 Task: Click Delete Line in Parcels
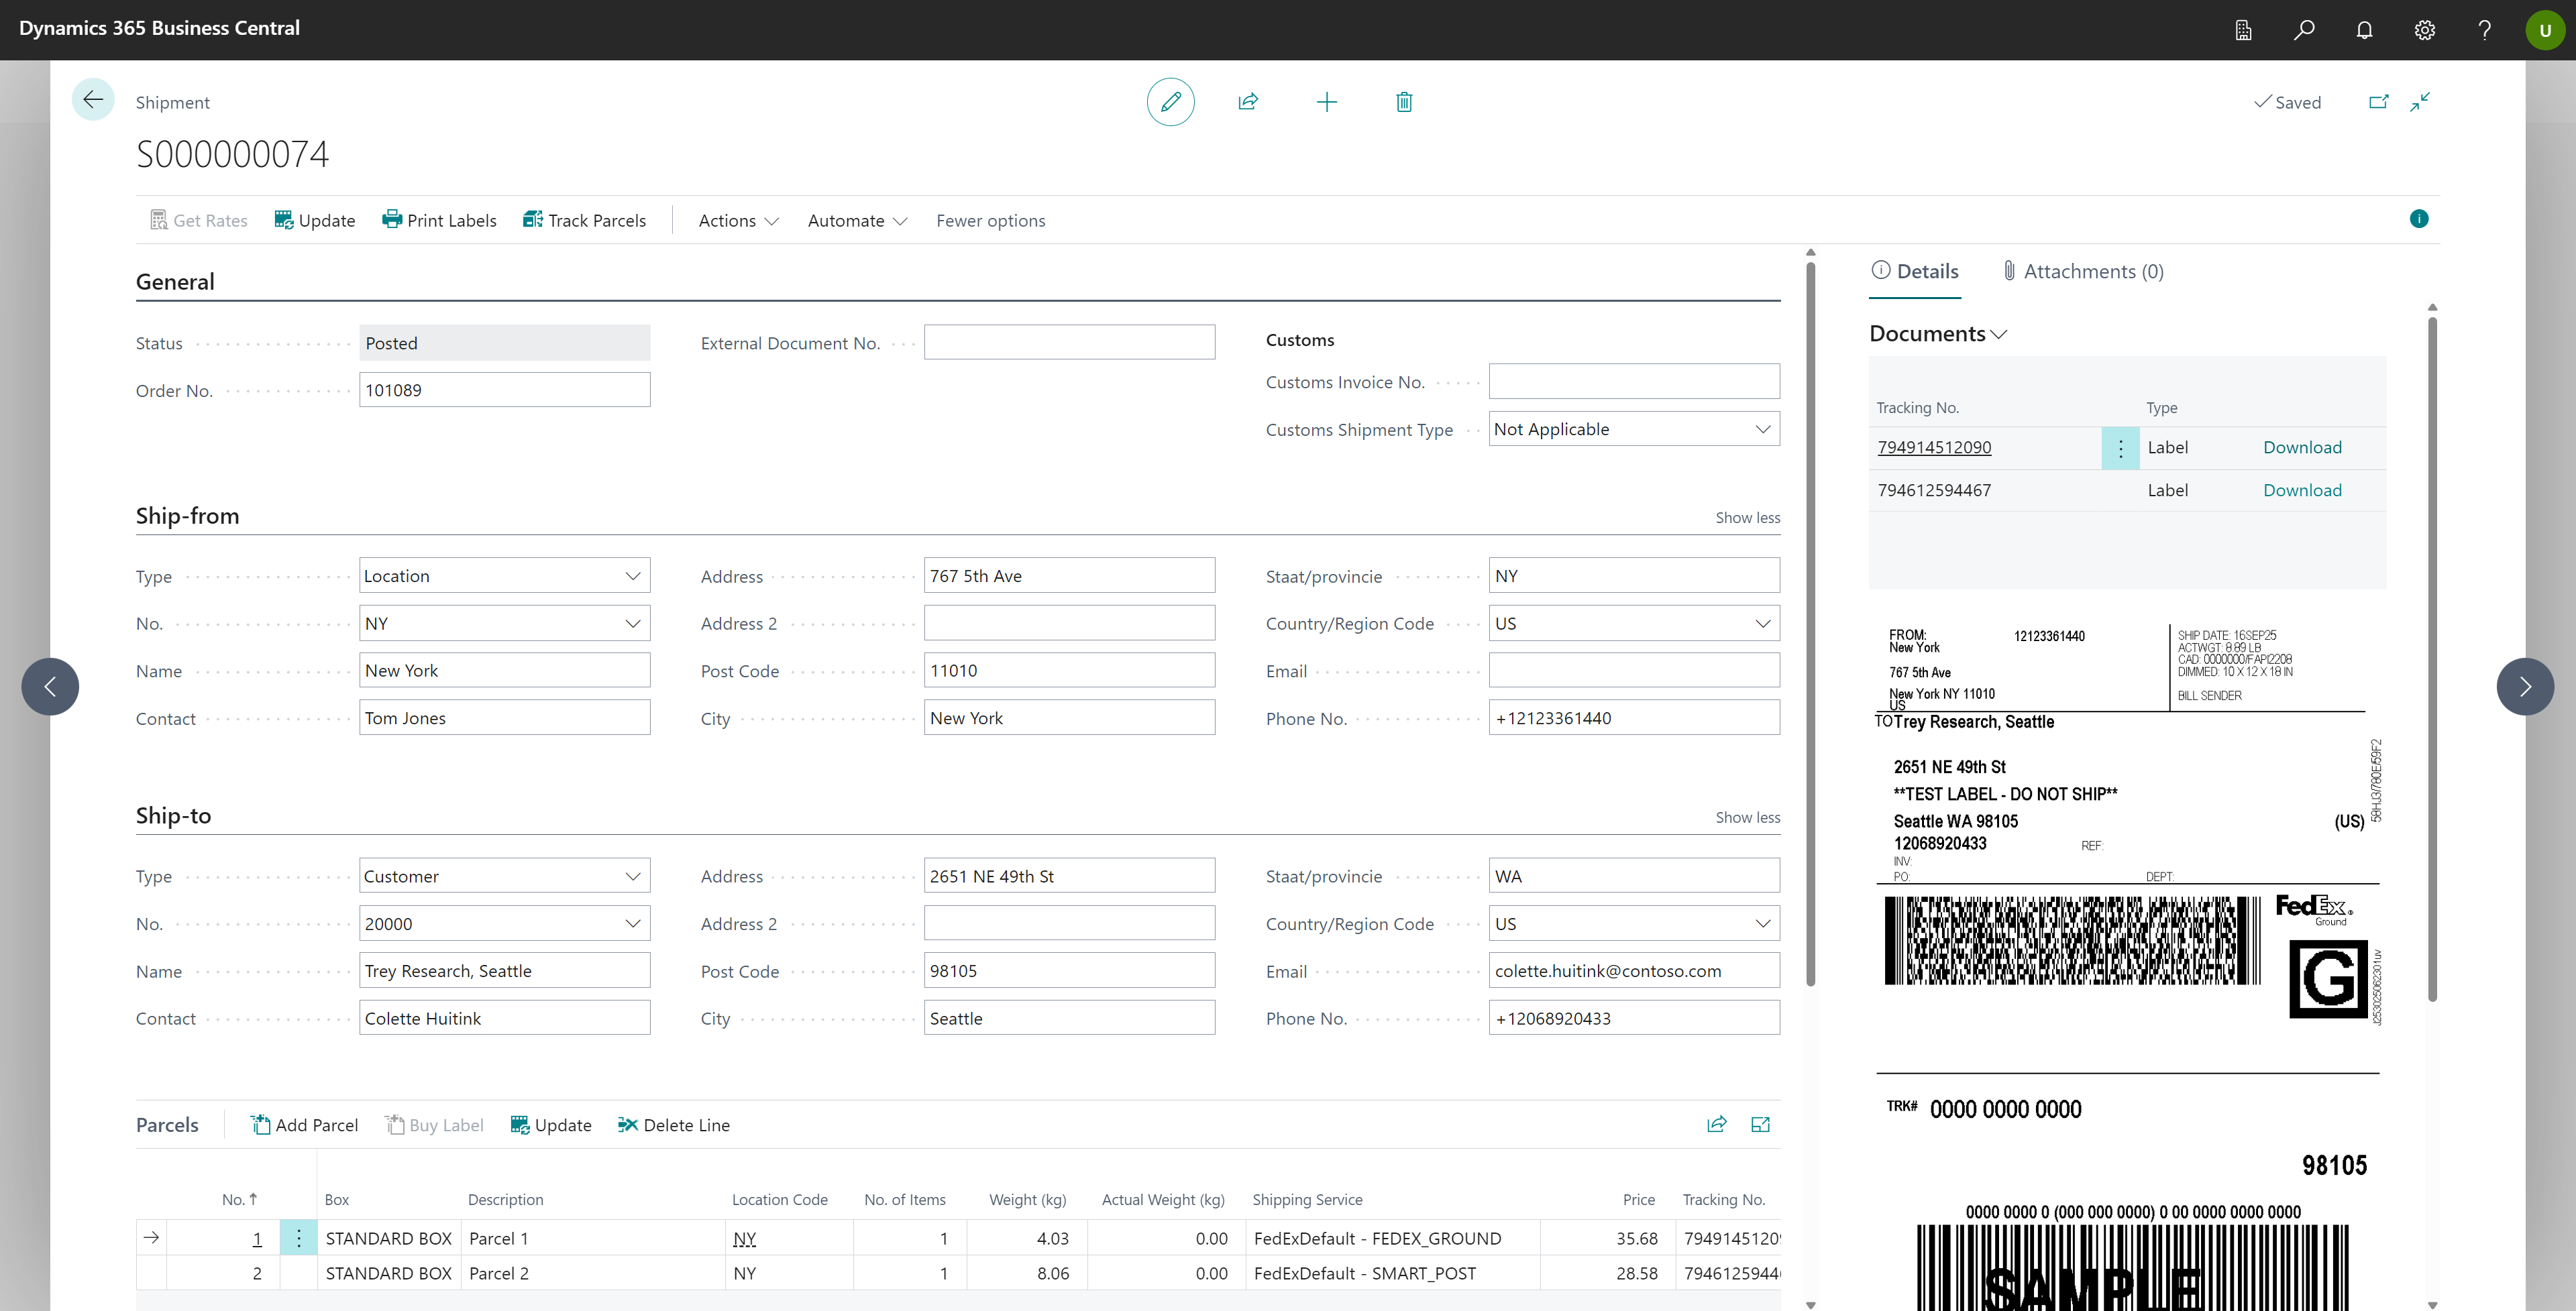(x=674, y=1125)
